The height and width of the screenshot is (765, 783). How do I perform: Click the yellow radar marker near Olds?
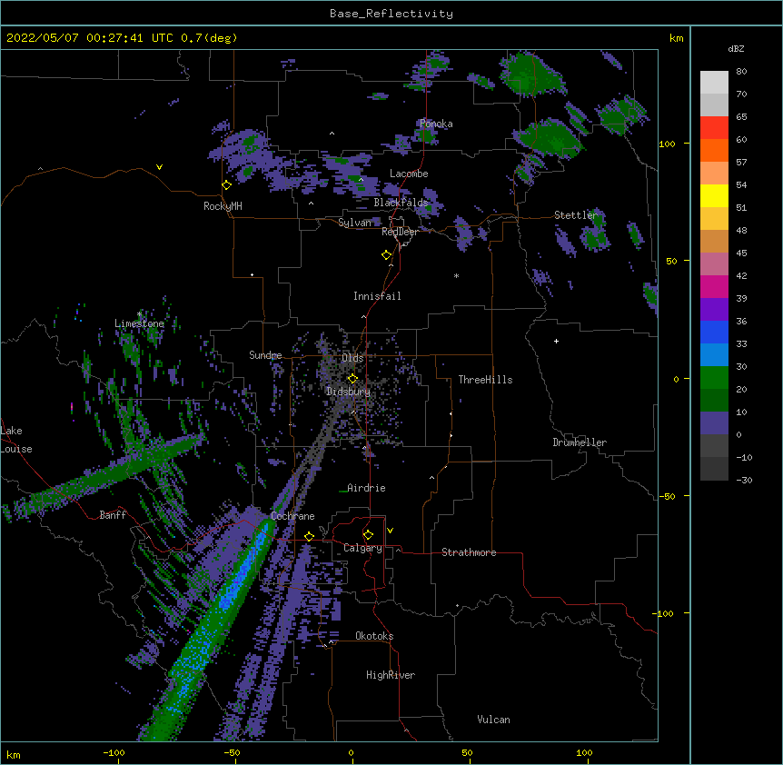coord(352,379)
